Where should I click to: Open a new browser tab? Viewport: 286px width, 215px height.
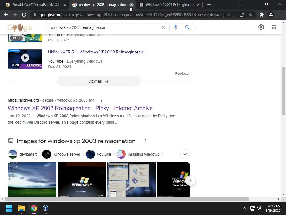pyautogui.click(x=209, y=5)
